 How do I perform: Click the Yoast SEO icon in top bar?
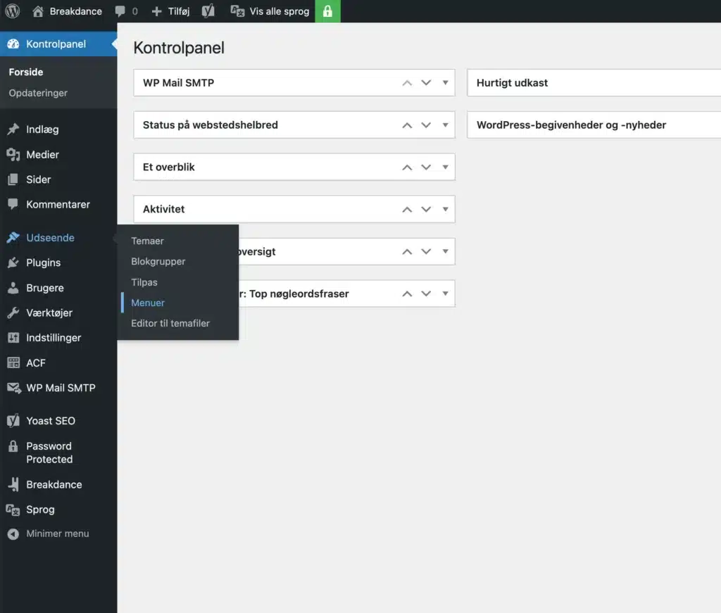208,11
